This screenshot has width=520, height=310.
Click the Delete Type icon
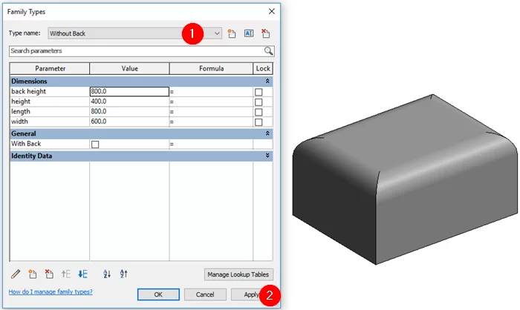tap(266, 33)
